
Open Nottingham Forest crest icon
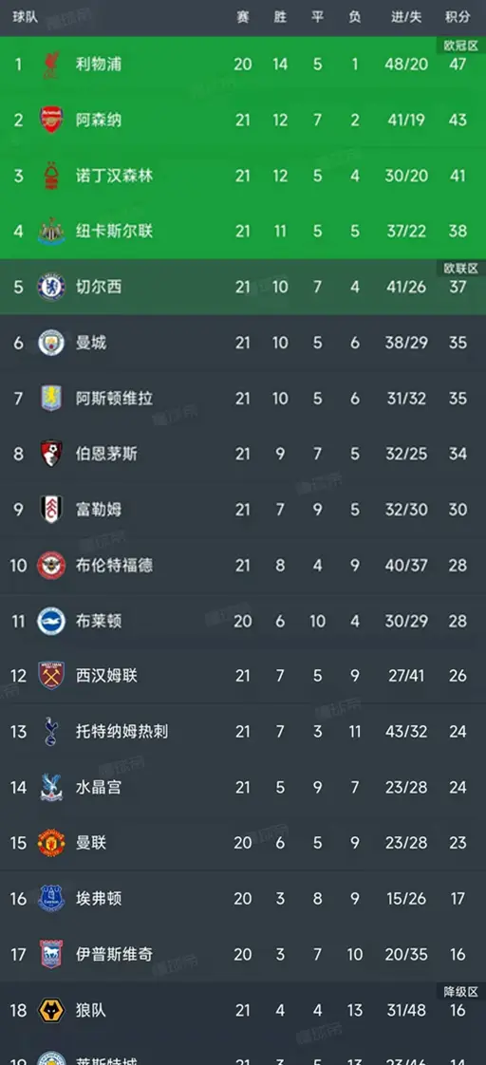[x=51, y=176]
